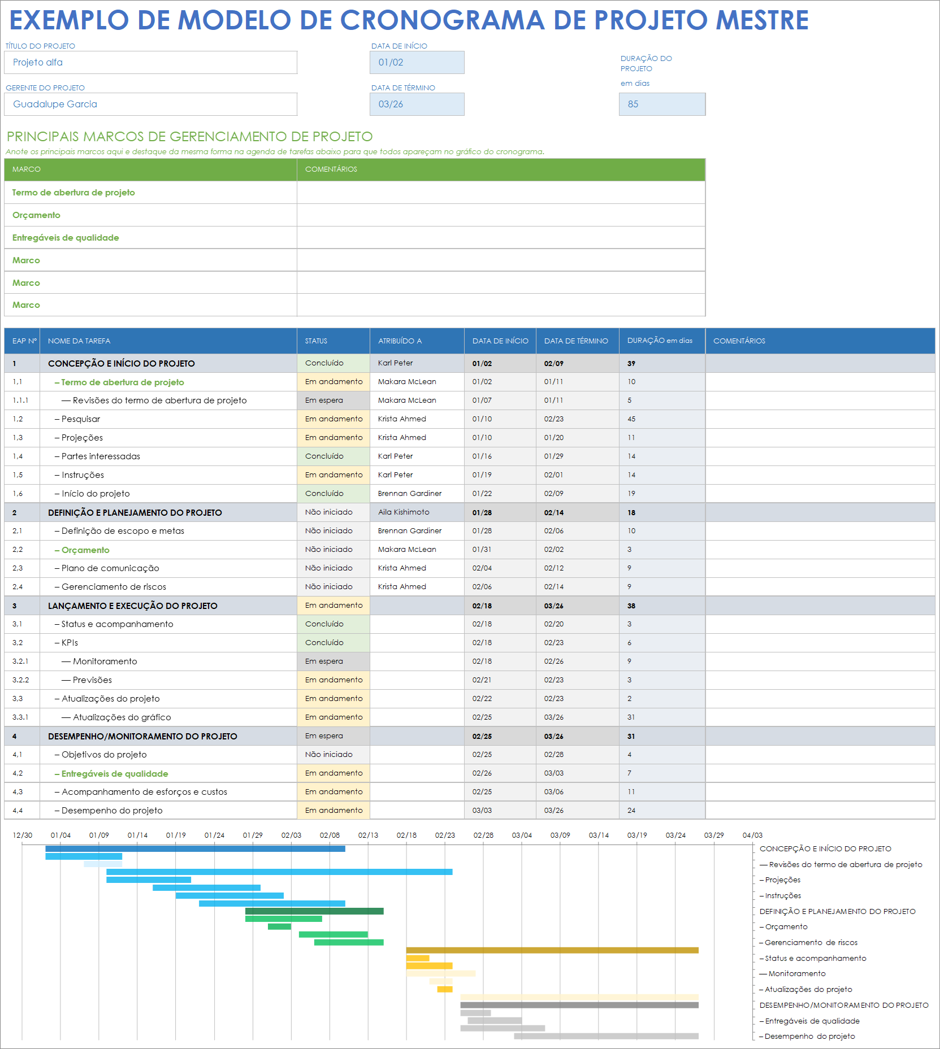The image size is (940, 1049).
Task: Select assignee 'Aila Kishimoto' cell
Action: (x=417, y=512)
